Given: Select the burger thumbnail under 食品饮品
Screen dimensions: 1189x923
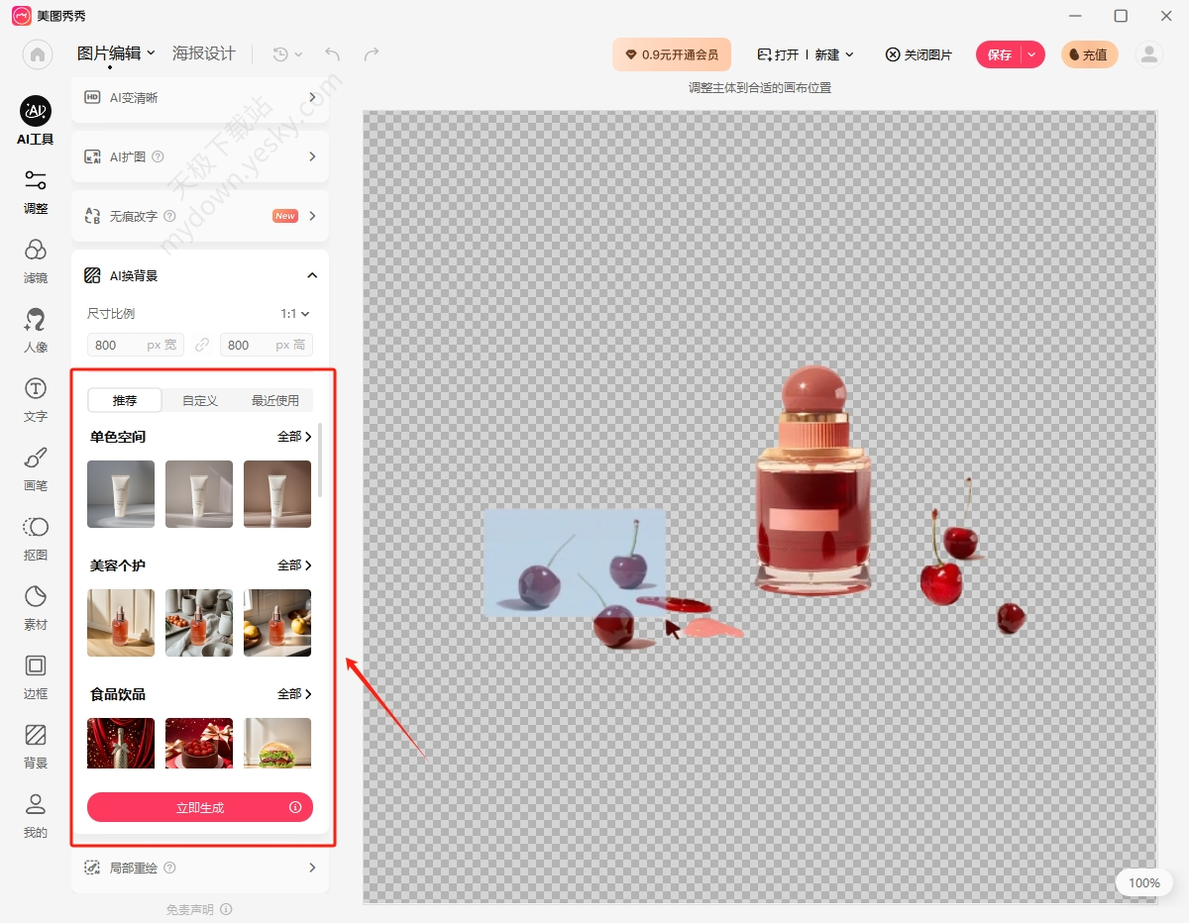Looking at the screenshot, I should tap(277, 743).
